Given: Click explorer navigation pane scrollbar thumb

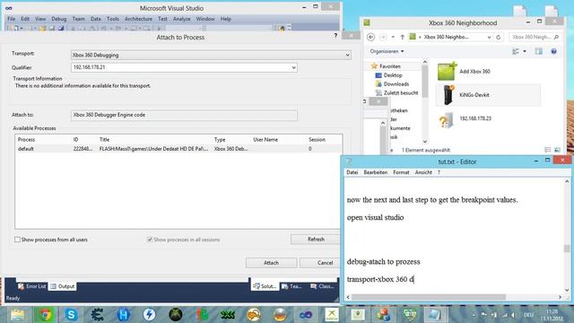Looking at the screenshot, I should click(424, 82).
